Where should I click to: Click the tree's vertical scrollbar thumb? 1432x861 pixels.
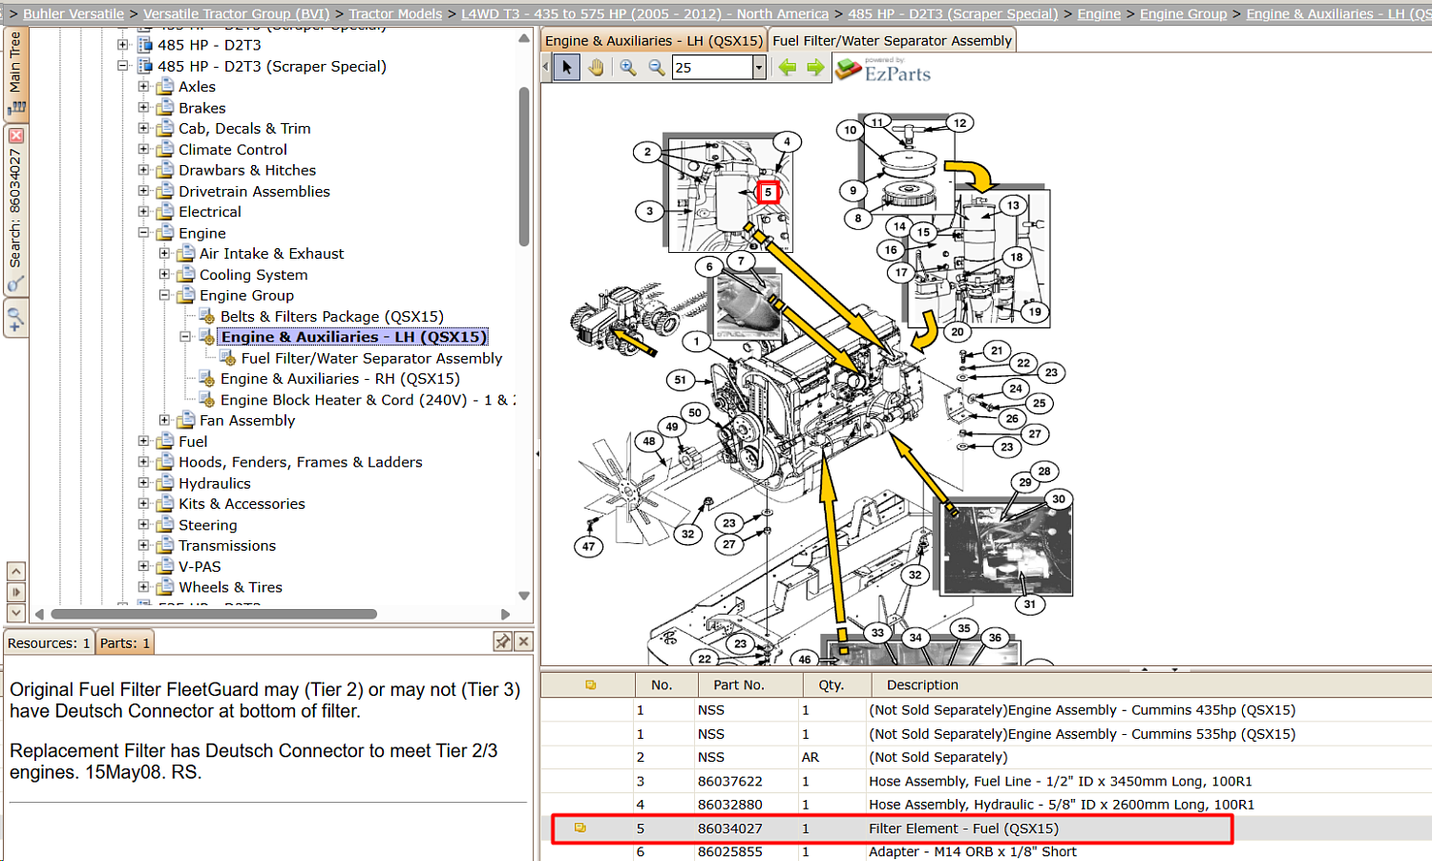[x=524, y=167]
